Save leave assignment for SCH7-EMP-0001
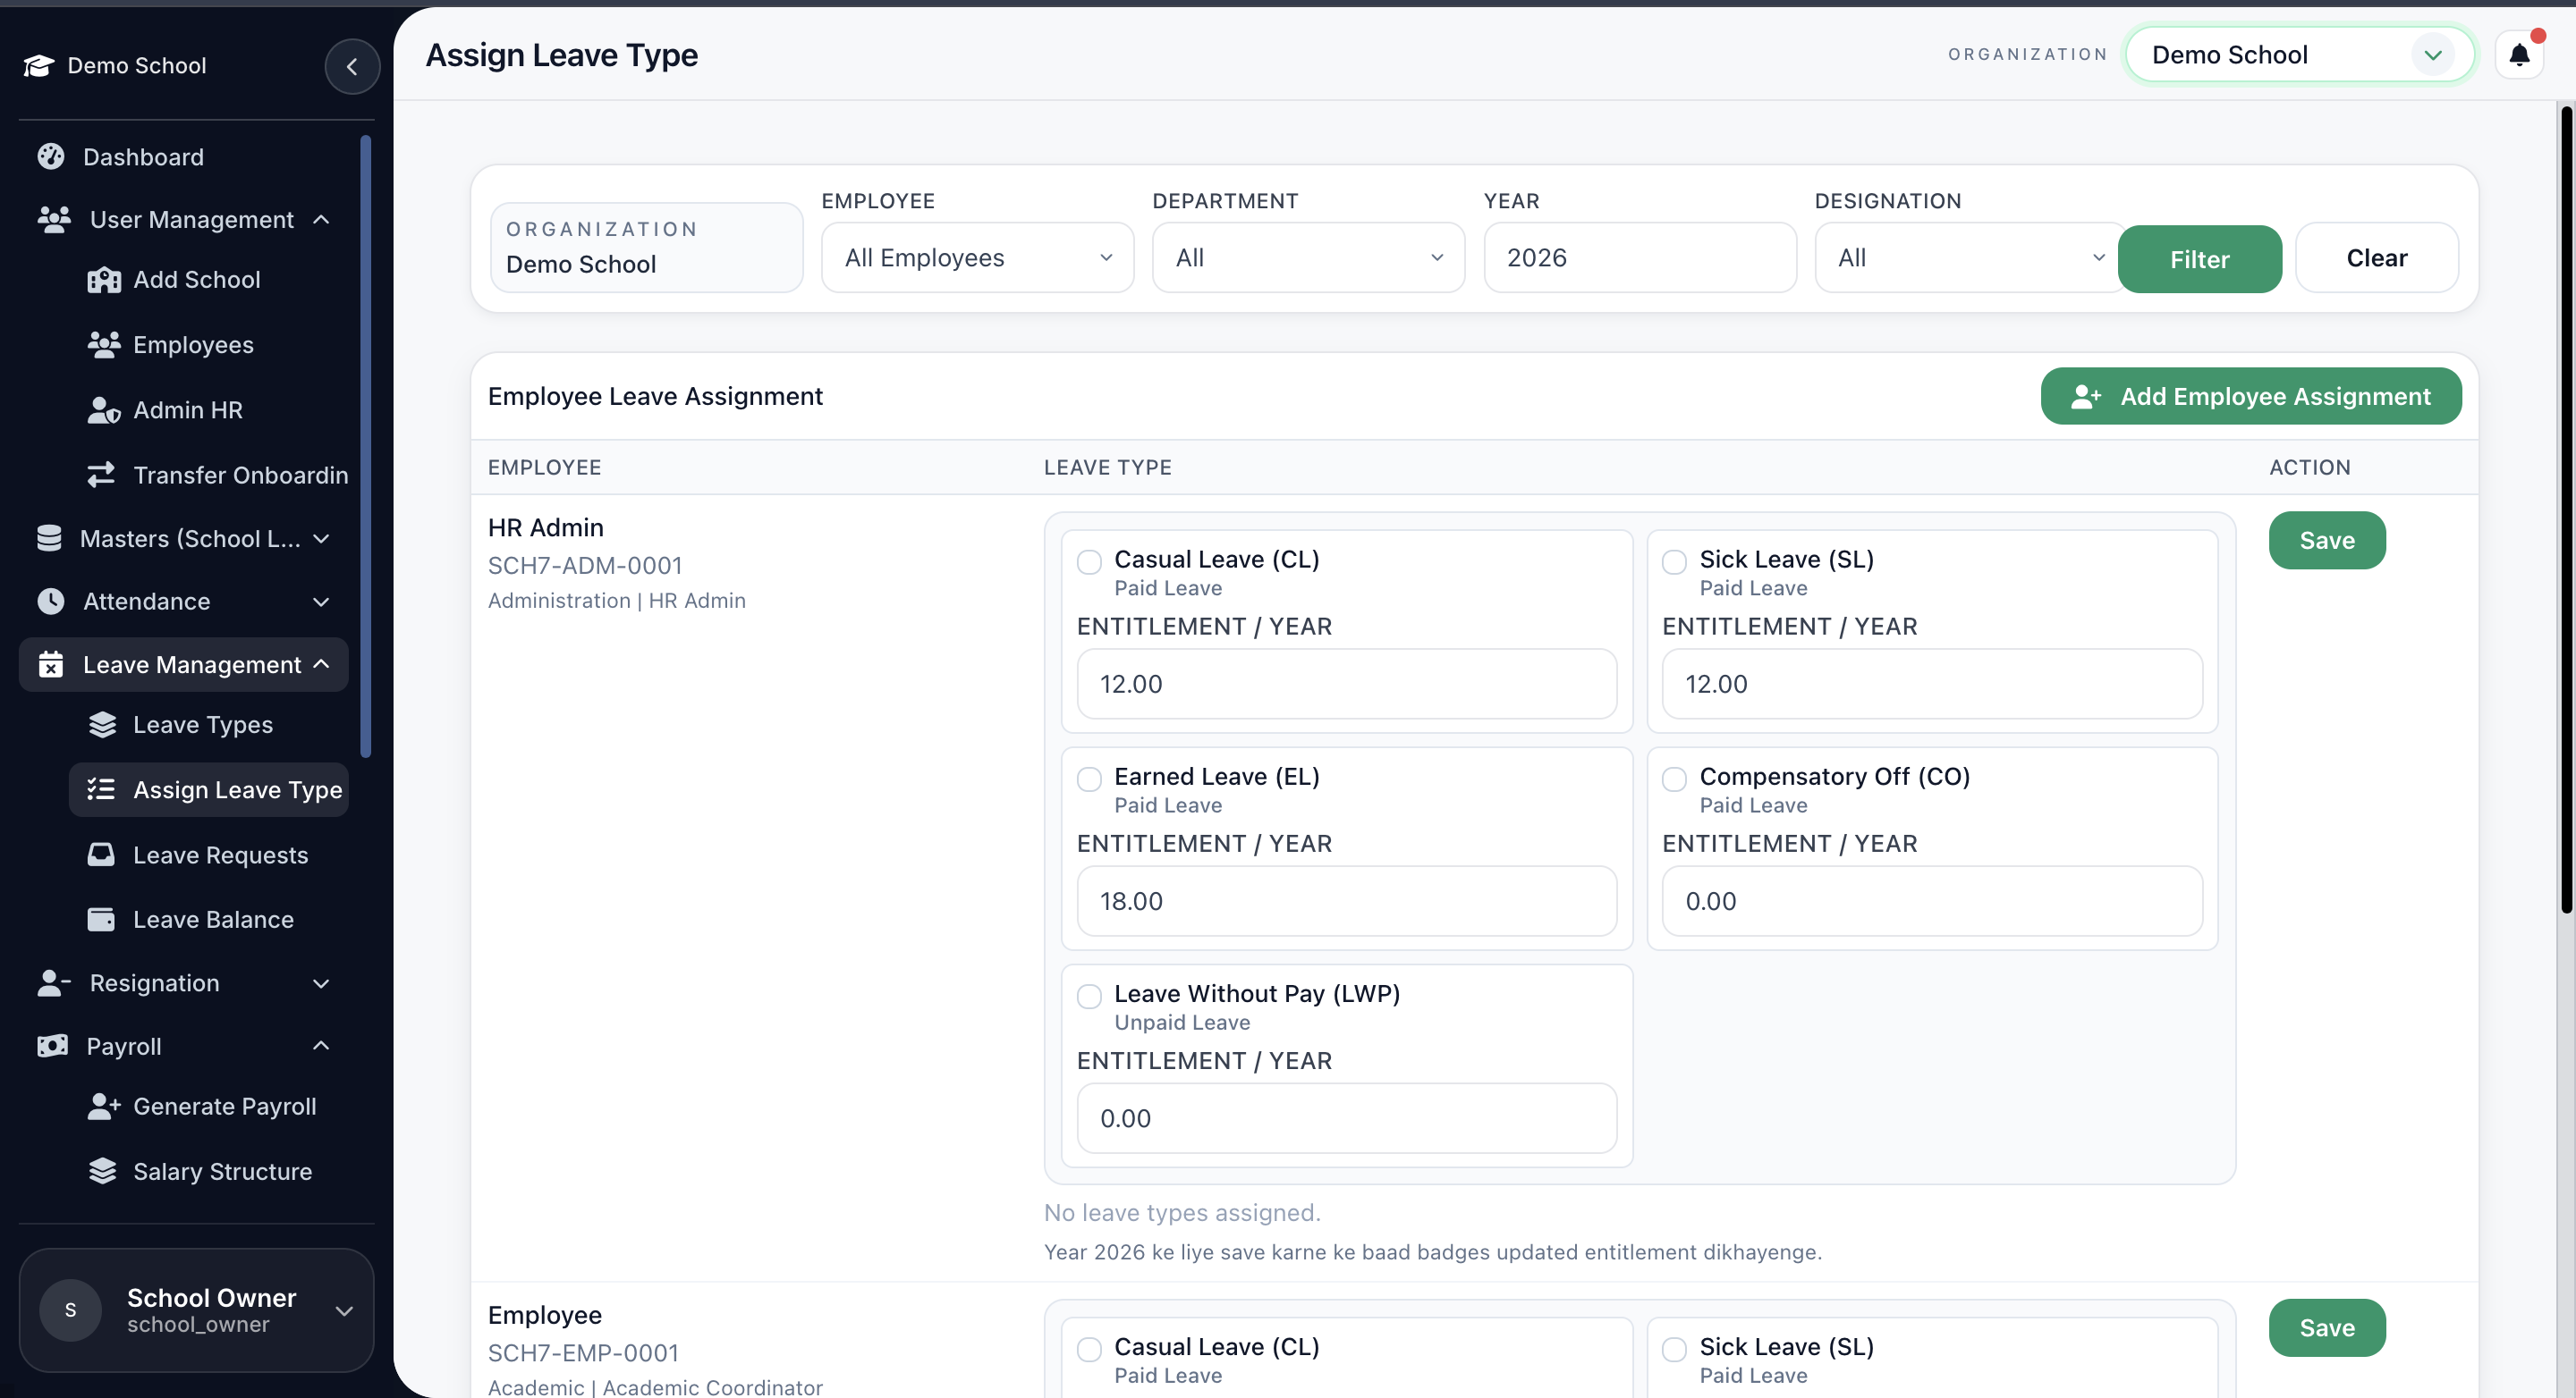 point(2327,1328)
